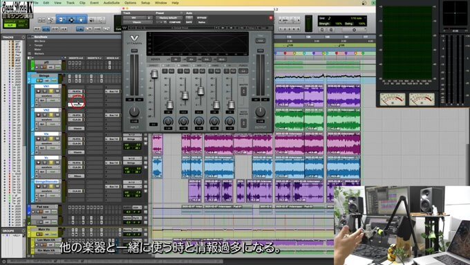Open the GROUPS list panel menu
The width and height of the screenshot is (470, 265).
coord(23,231)
